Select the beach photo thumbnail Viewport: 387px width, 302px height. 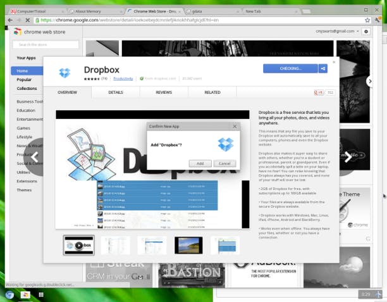(x=188, y=245)
